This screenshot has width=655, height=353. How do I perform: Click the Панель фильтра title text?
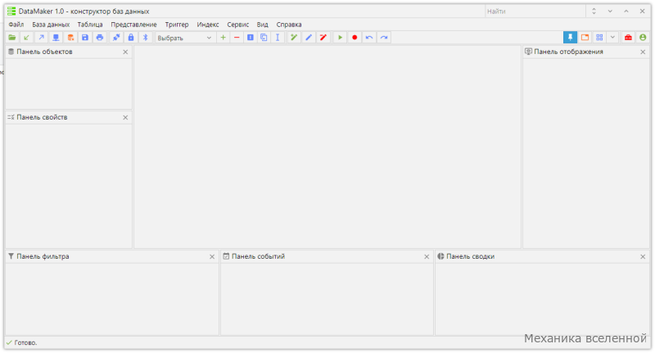pyautogui.click(x=43, y=256)
